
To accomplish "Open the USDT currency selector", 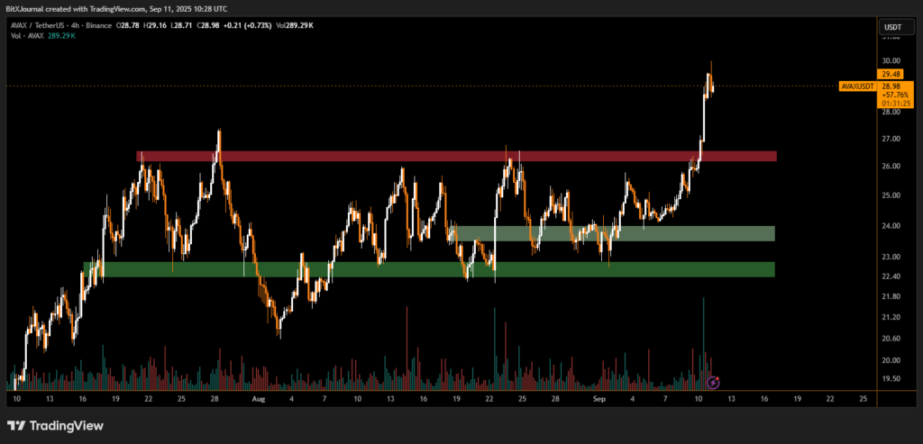I will 891,28.
